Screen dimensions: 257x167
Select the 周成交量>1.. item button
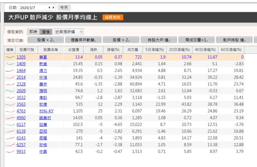point(196,40)
